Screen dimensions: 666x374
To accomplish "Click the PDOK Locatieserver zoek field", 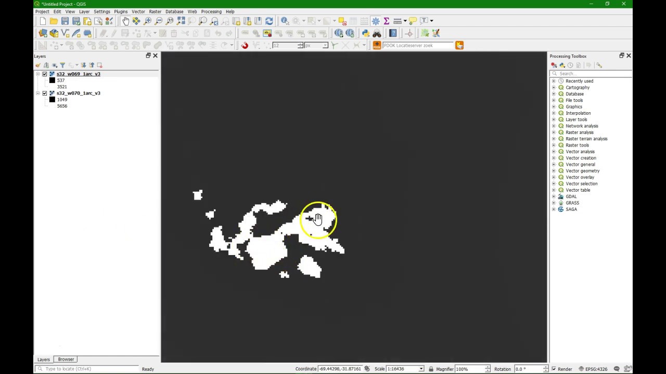I will pos(418,46).
